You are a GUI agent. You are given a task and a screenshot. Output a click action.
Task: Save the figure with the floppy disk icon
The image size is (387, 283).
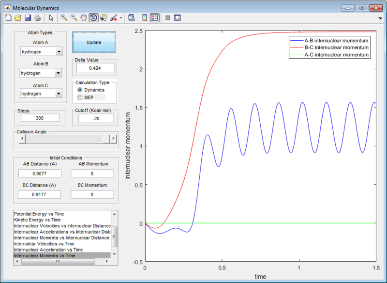click(28, 17)
